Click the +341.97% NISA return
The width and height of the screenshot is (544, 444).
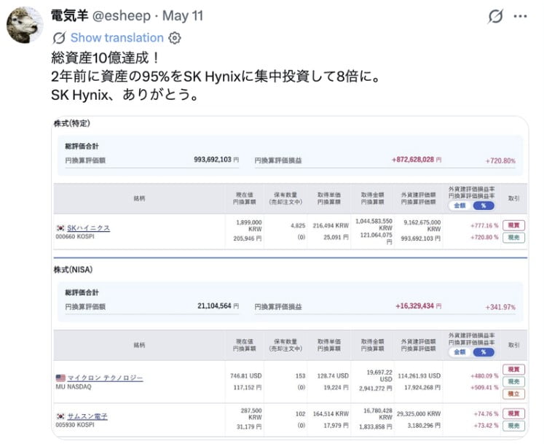pyautogui.click(x=500, y=307)
